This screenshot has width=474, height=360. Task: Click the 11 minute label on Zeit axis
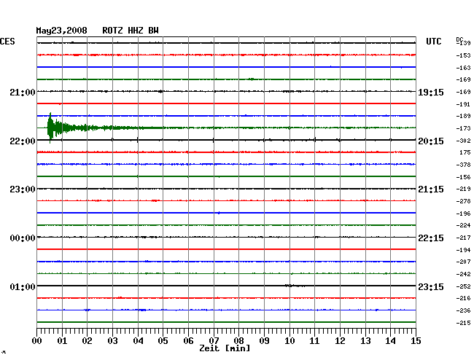pos(314,341)
